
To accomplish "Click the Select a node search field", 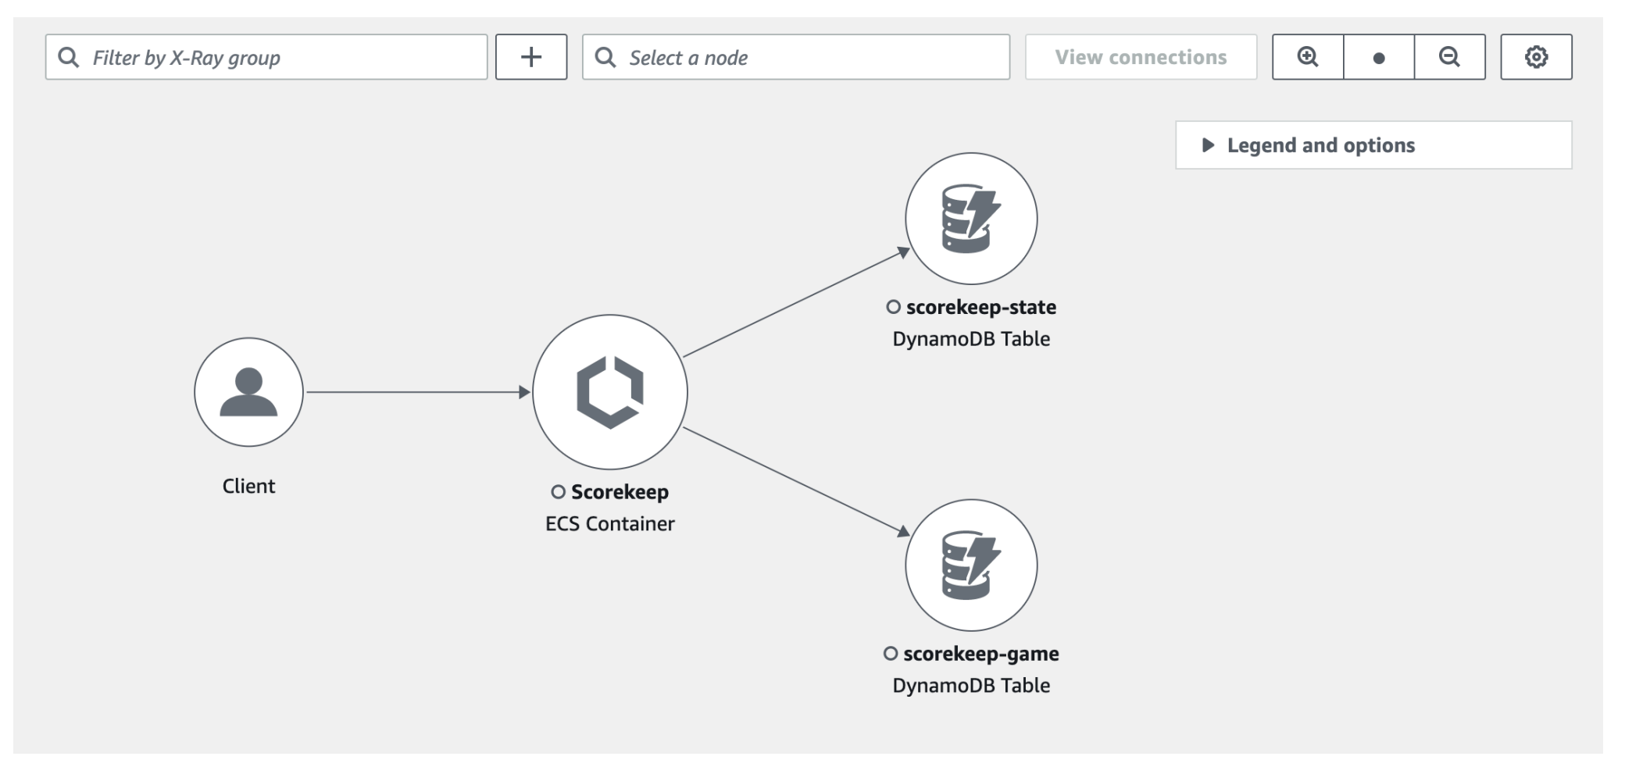I will coord(796,57).
